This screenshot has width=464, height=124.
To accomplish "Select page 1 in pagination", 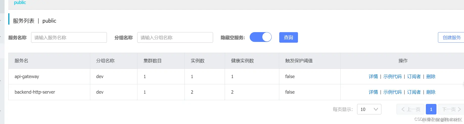I will coord(431,109).
